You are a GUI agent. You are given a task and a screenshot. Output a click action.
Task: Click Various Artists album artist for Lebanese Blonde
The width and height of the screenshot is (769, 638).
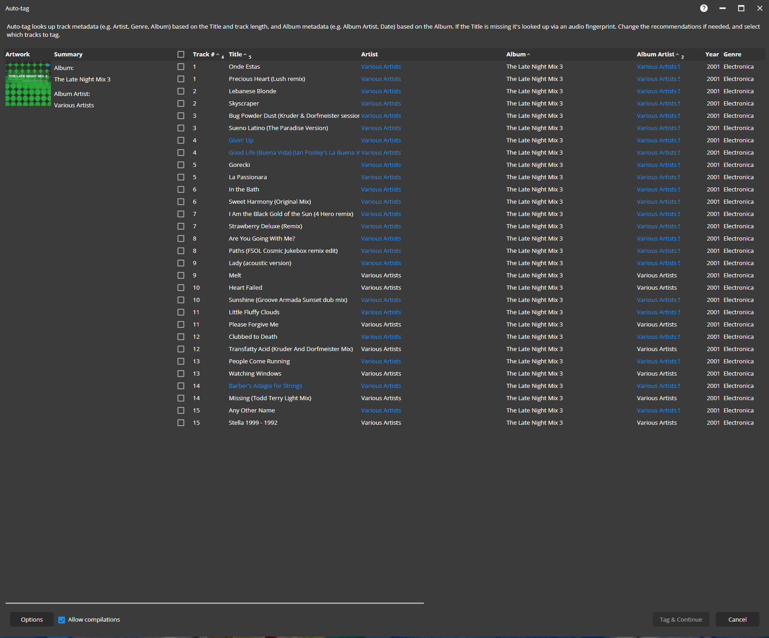(657, 91)
